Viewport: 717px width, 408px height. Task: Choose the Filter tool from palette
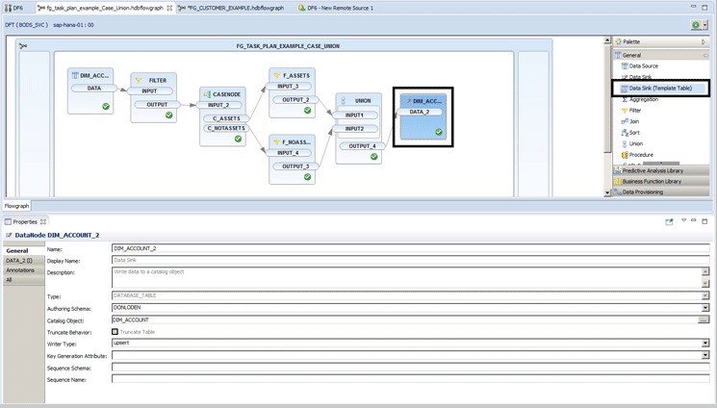[x=635, y=111]
